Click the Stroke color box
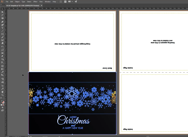Viewport: 188px width, 137px height. [x=3, y=102]
